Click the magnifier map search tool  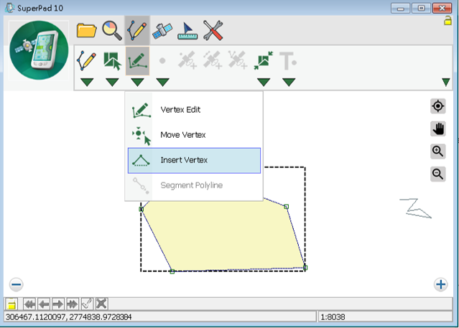[111, 30]
